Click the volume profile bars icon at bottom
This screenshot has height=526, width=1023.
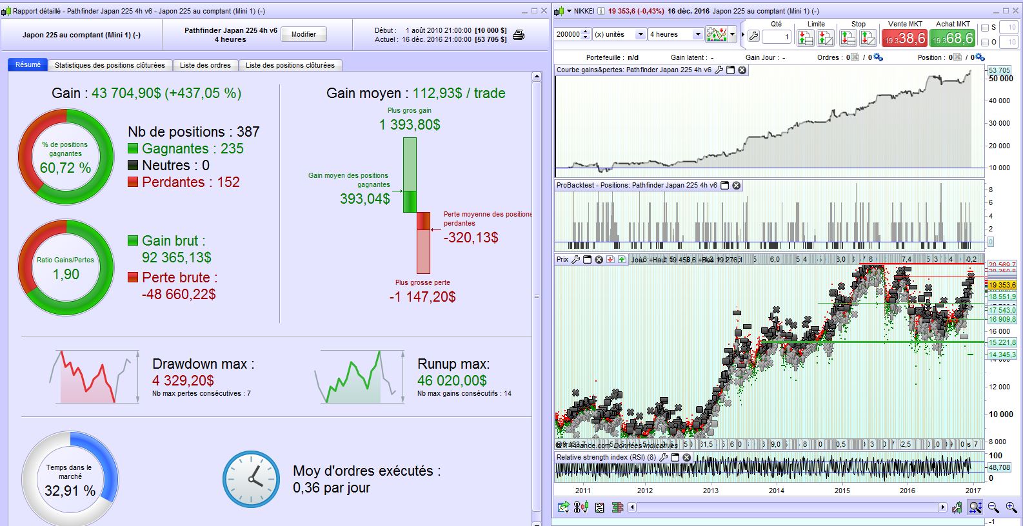point(617,507)
